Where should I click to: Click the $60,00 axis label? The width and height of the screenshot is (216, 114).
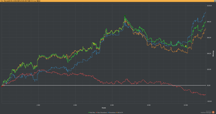click(x=209, y=38)
